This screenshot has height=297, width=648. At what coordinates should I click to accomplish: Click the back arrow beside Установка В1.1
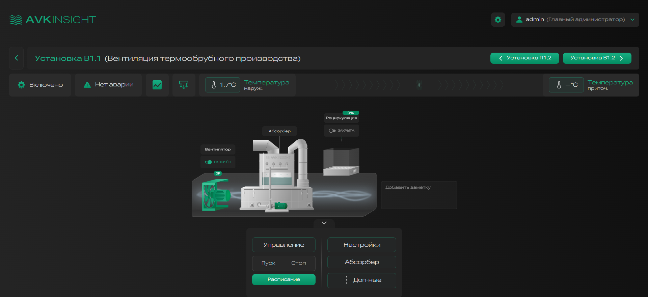tap(17, 58)
